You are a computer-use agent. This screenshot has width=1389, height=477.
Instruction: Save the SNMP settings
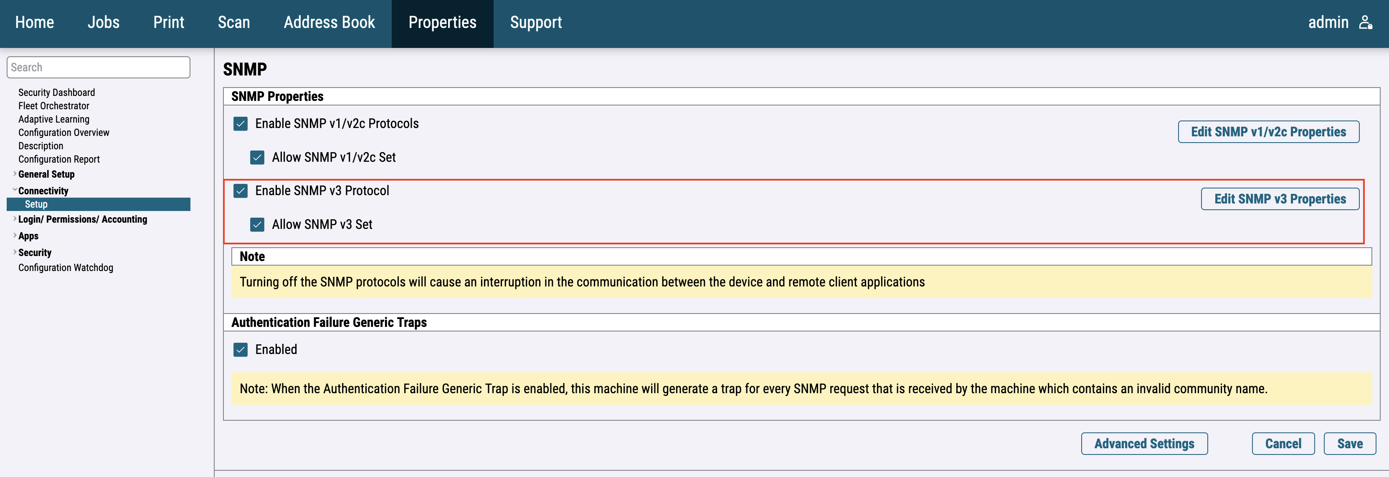tap(1349, 444)
